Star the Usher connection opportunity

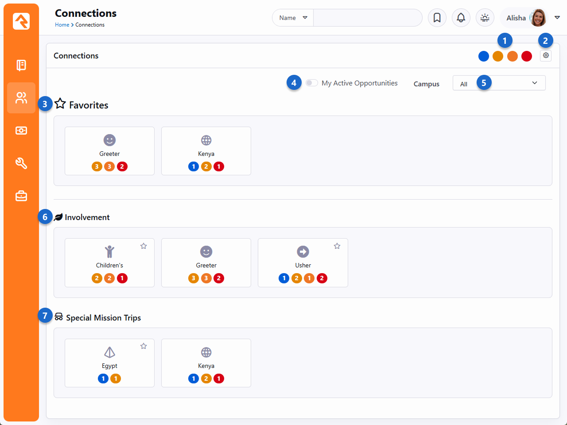pyautogui.click(x=337, y=246)
